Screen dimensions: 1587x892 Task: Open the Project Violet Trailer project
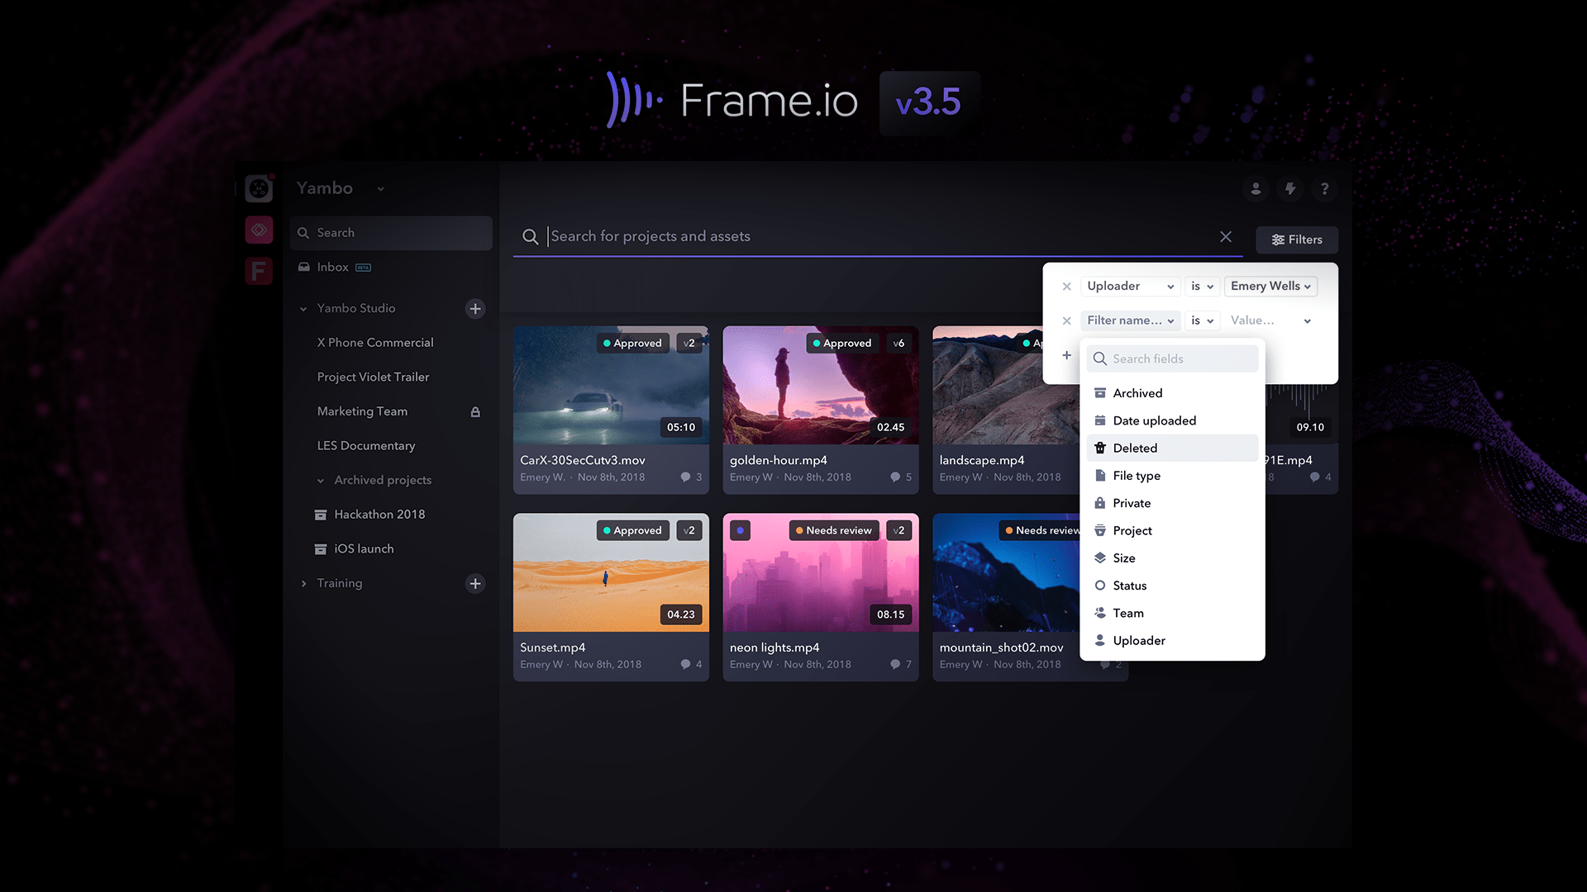[373, 377]
